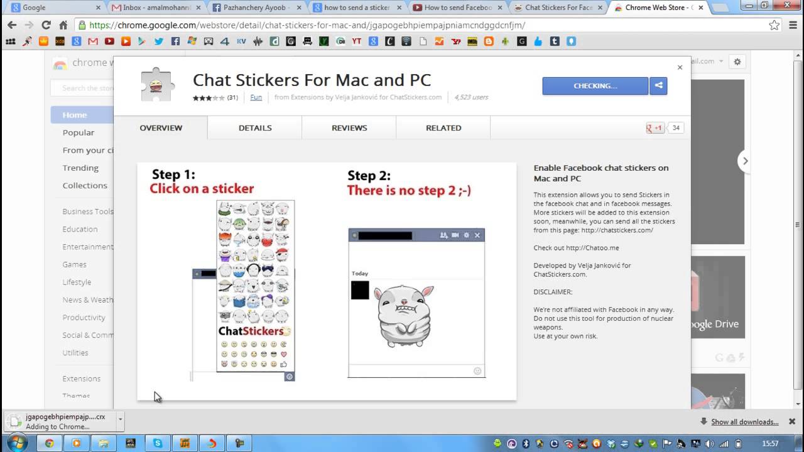Viewport: 804px width, 452px height.
Task: Select Popular in the sidebar
Action: click(79, 132)
